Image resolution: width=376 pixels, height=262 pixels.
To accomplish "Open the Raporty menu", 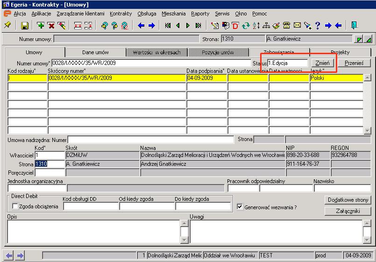I will (x=200, y=14).
